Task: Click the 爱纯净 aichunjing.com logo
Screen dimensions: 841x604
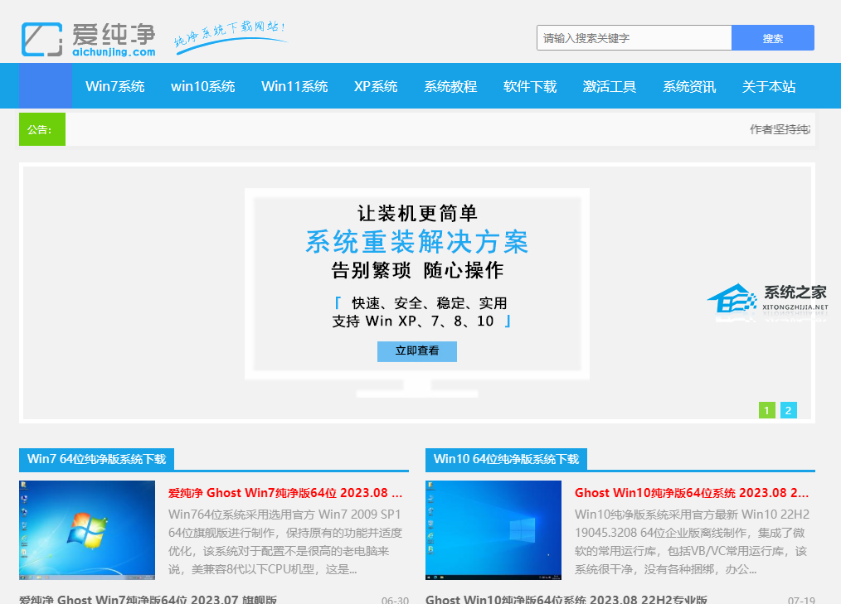Action: [89, 39]
